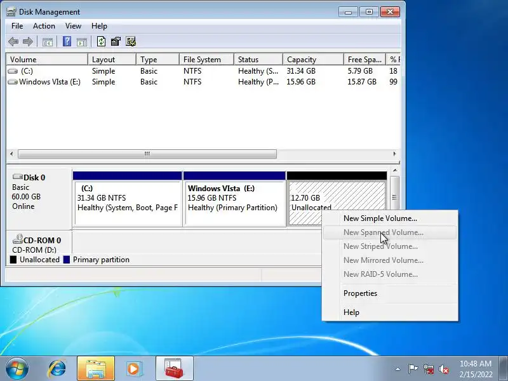
Task: Open the Action menu
Action: (44, 26)
